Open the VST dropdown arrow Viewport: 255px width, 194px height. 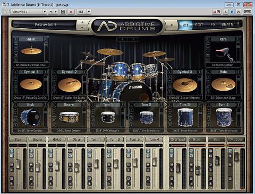(x=89, y=12)
